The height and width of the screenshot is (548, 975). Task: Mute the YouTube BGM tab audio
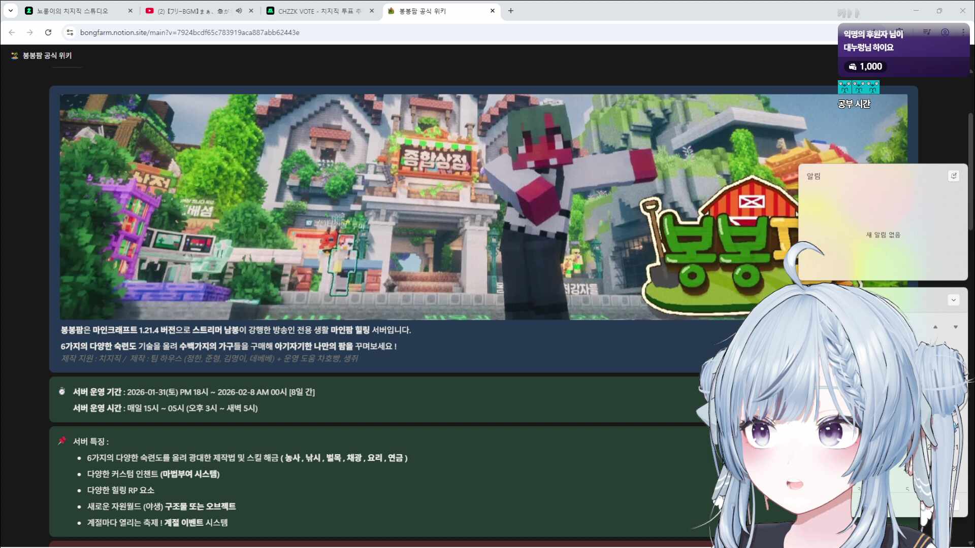(x=239, y=10)
